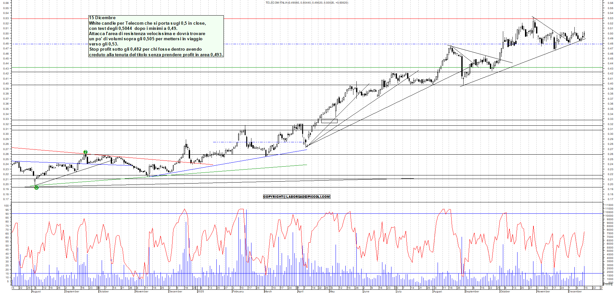Click the February label on time axis
Image resolution: width=614 pixels, height=293 pixels.
[238, 291]
